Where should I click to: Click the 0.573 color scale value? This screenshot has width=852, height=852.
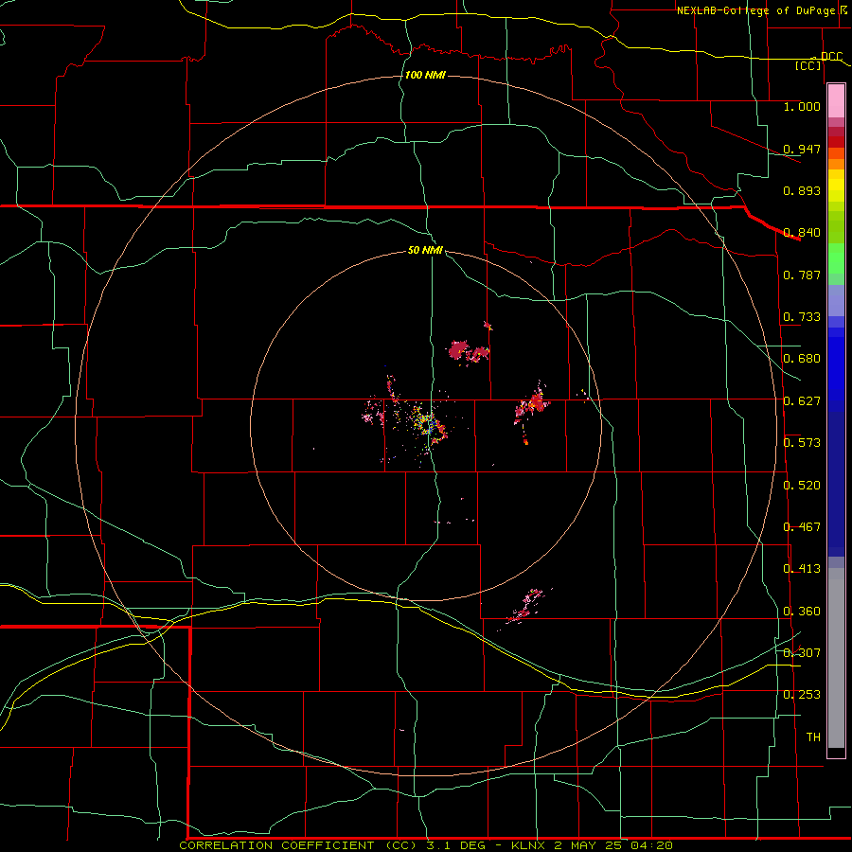(802, 443)
